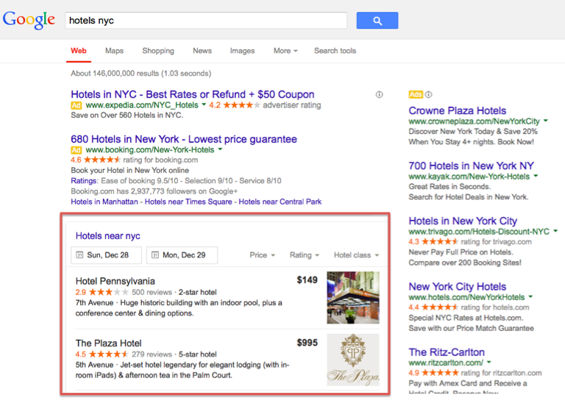The image size is (565, 409).
Task: Select check-out date Mon, Dec 29 field
Action: (182, 255)
